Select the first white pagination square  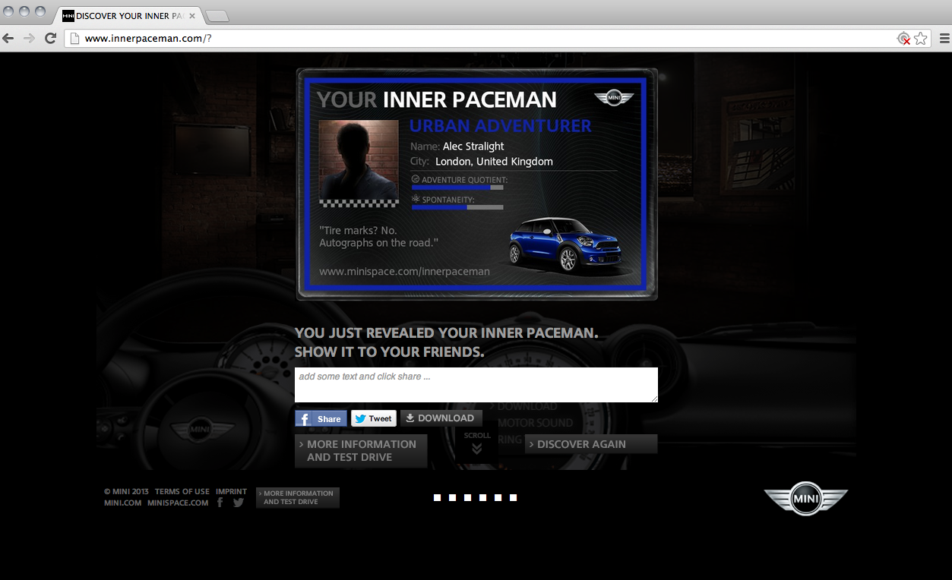pos(437,498)
